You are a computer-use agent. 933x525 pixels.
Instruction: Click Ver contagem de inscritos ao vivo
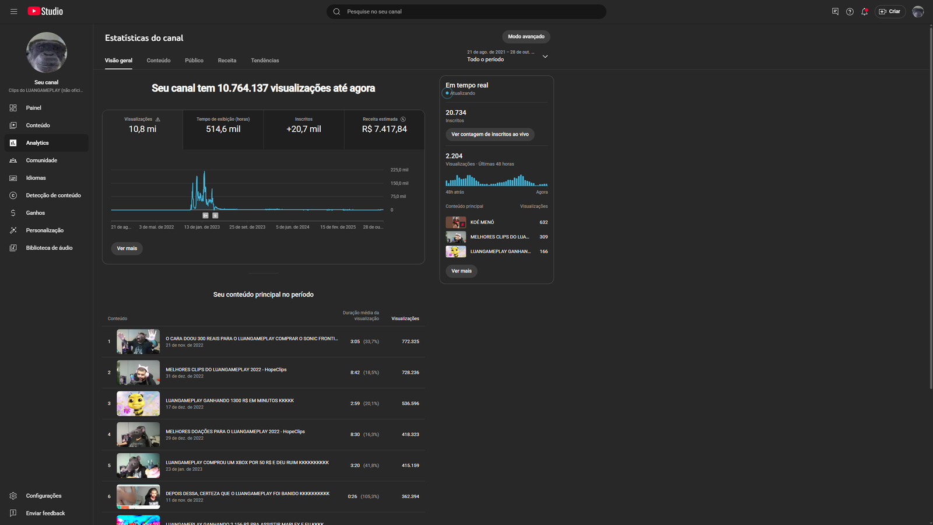click(490, 135)
